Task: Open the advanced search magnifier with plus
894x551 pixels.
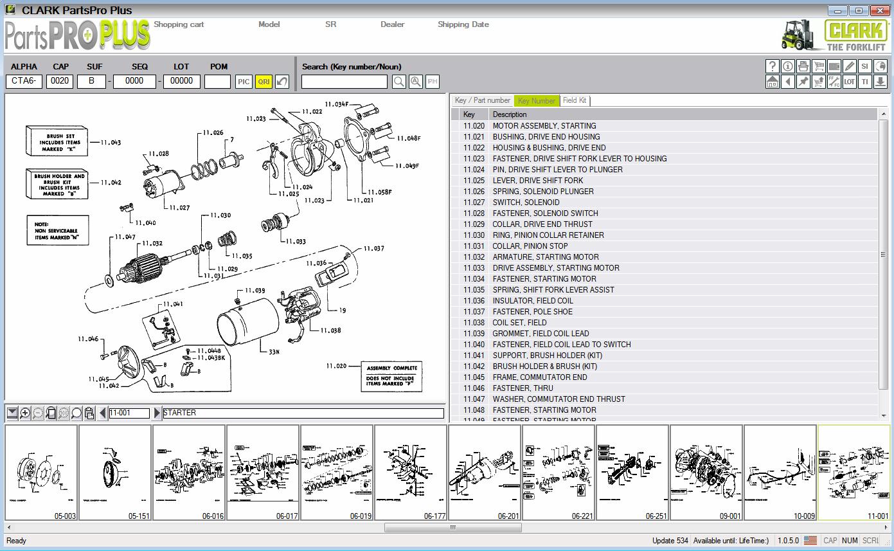Action: pyautogui.click(x=415, y=82)
